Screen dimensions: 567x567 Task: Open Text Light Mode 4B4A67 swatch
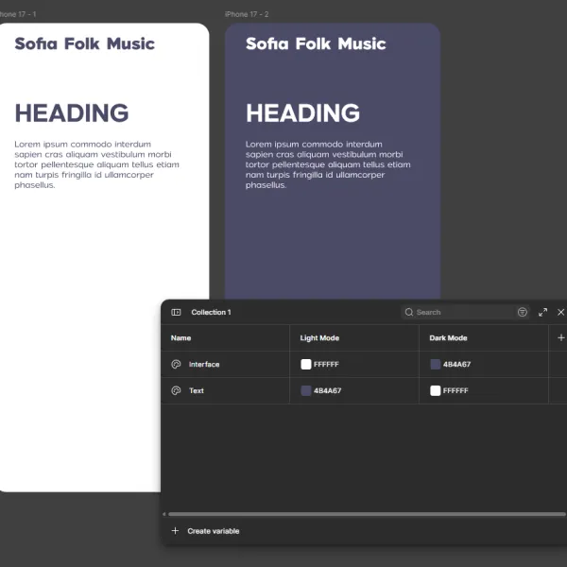pos(306,390)
